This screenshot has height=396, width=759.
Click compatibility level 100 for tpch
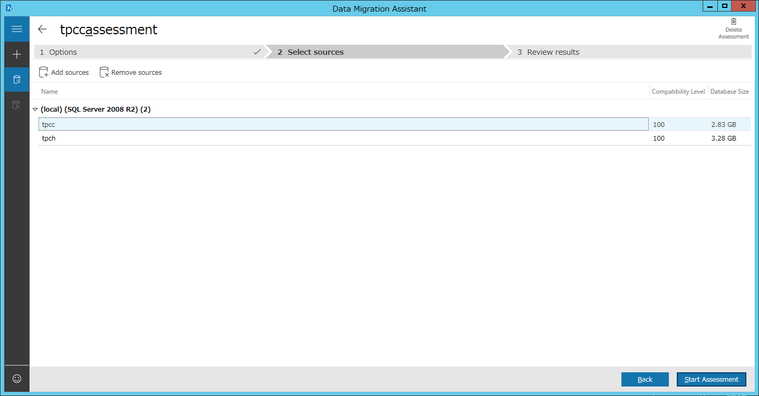(659, 138)
